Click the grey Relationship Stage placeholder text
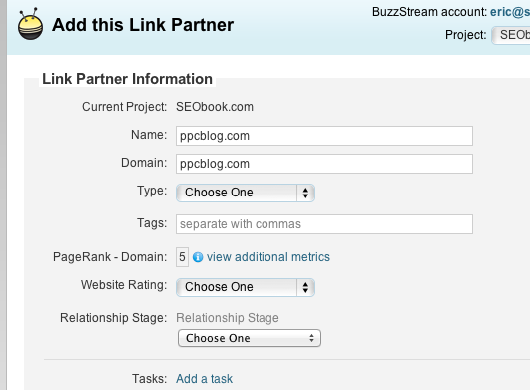The height and width of the screenshot is (390, 530). tap(228, 318)
